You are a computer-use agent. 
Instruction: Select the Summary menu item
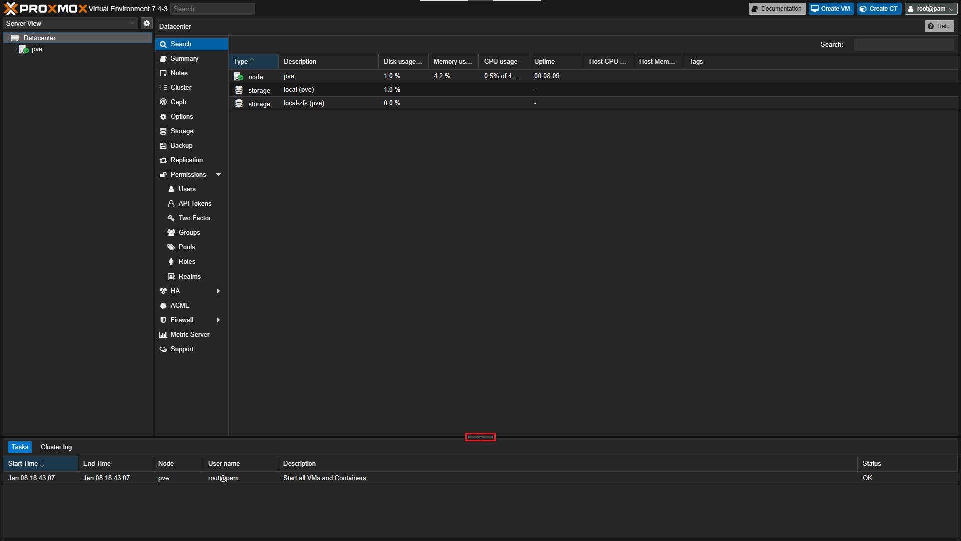point(184,59)
